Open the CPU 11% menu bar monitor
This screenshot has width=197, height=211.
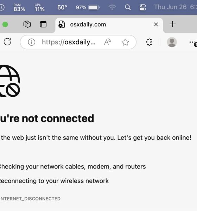39,7
